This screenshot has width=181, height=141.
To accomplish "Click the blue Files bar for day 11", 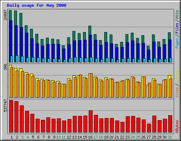I will [x=64, y=54].
